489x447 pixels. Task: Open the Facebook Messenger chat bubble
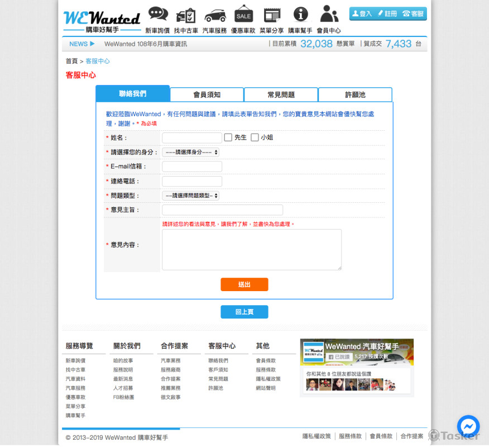tap(468, 426)
